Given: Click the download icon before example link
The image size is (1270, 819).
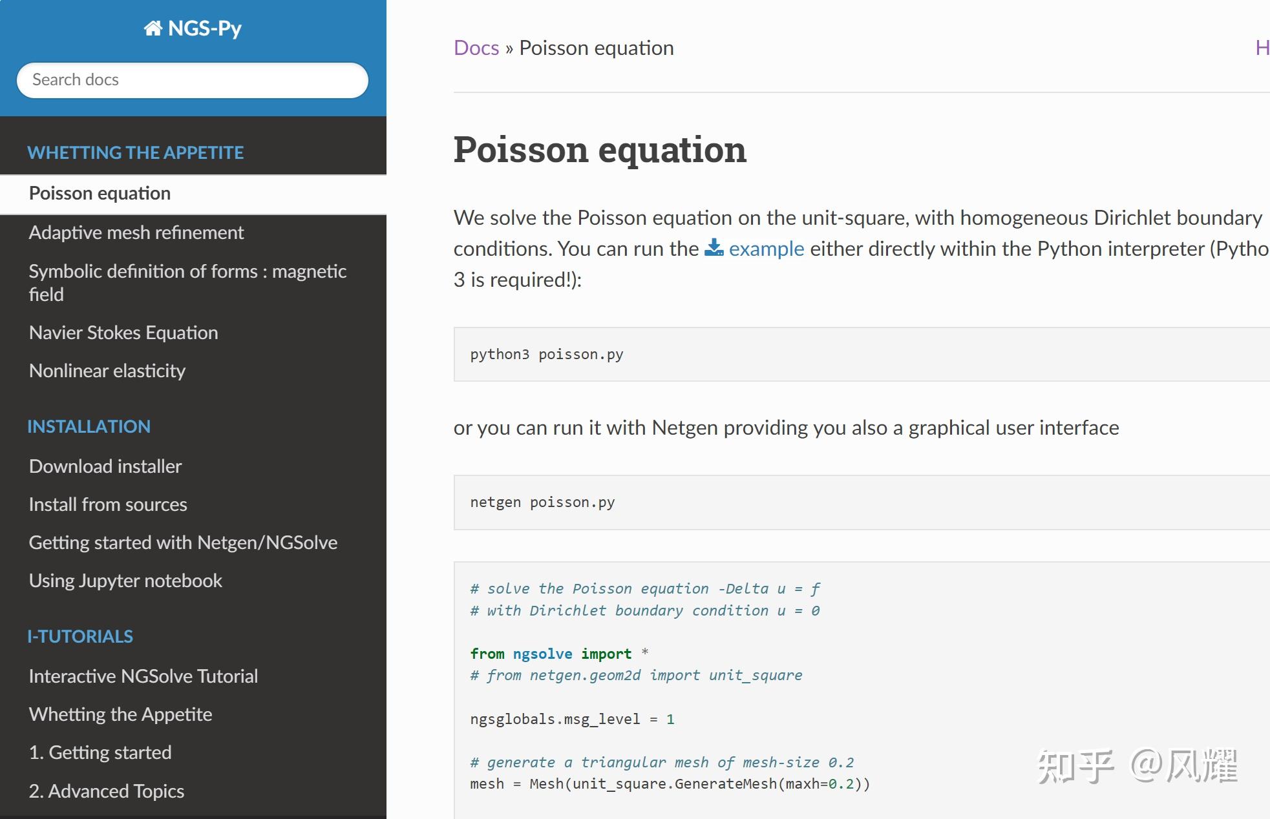Looking at the screenshot, I should tap(714, 248).
